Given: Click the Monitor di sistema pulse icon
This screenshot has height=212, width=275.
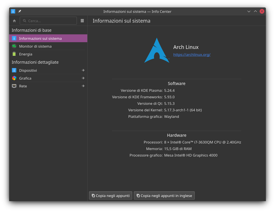Looking at the screenshot, I should pos(14,46).
